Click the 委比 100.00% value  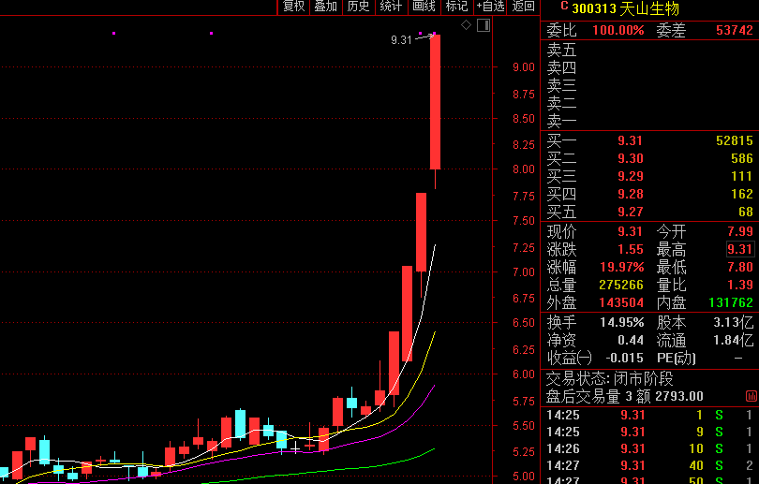point(618,31)
